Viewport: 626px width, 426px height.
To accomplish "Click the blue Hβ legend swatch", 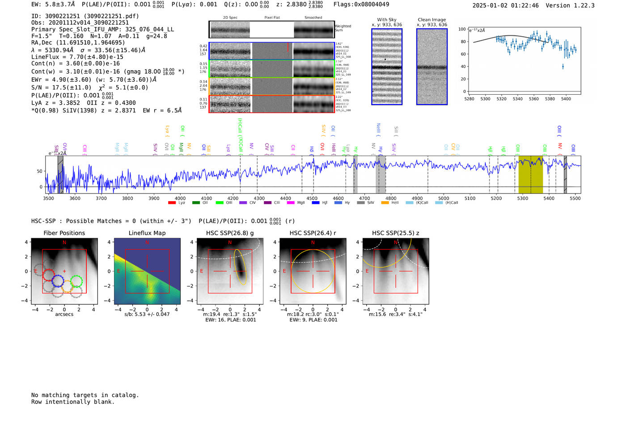I will [316, 203].
